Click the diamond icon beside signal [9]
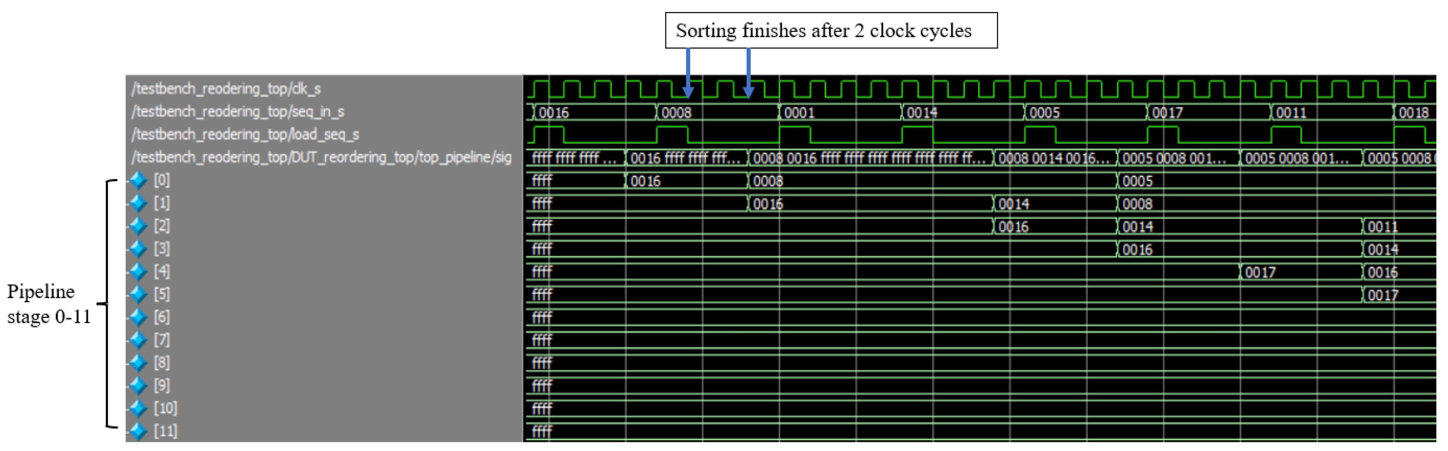 [x=138, y=385]
